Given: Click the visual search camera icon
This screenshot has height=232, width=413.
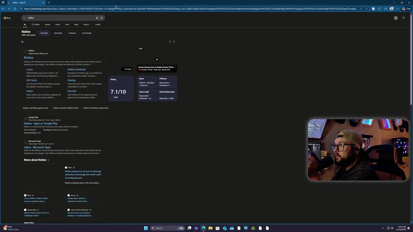Looking at the screenshot, I should [x=101, y=18].
